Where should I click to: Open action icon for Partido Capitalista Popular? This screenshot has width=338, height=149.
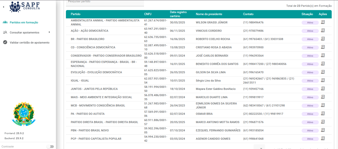point(323,138)
